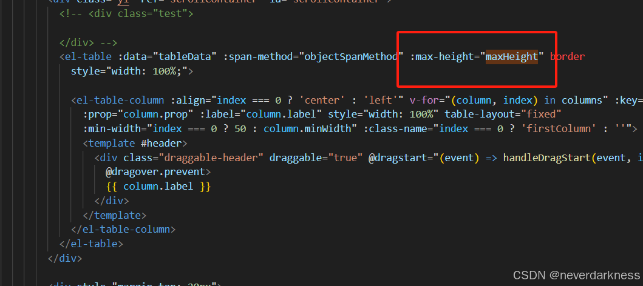Click the highlighted "maxHeight" value

pos(511,56)
